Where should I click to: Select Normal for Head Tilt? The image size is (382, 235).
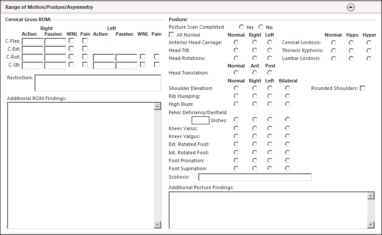tap(236, 50)
